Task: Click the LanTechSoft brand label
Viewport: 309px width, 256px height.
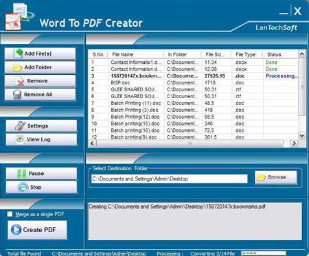Action: tap(277, 27)
